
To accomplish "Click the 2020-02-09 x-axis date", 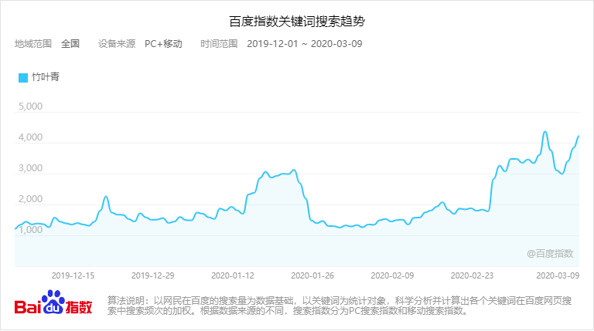I will [x=392, y=276].
